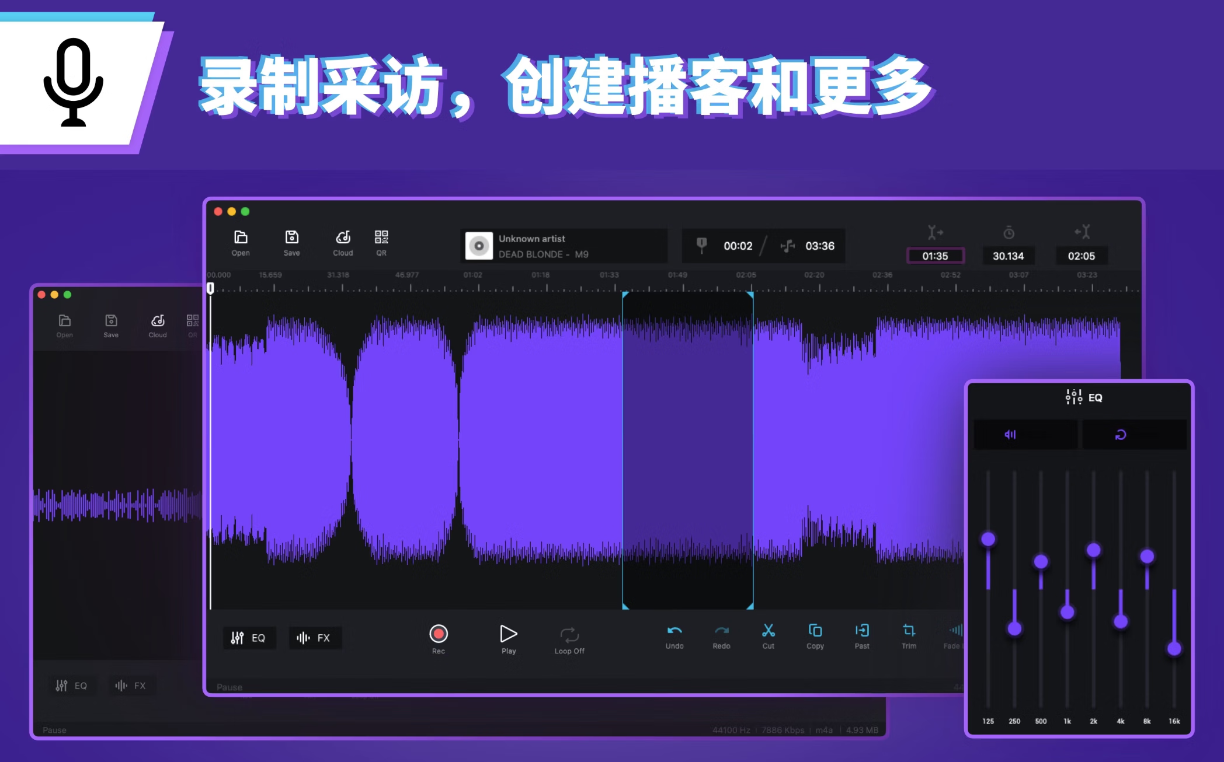Viewport: 1224px width, 762px height.
Task: Toggle EQ bypass speaker icon
Action: coord(1010,435)
